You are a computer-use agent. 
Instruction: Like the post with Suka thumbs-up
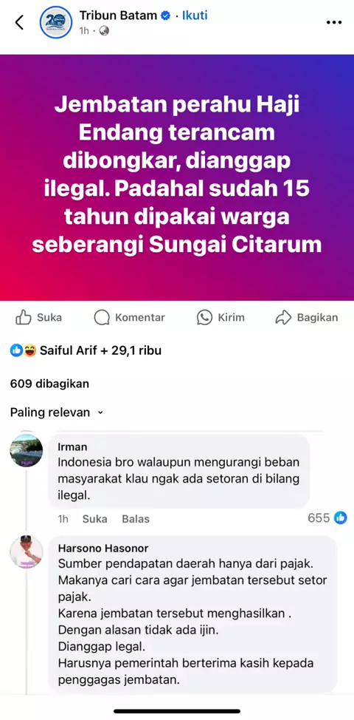[38, 317]
